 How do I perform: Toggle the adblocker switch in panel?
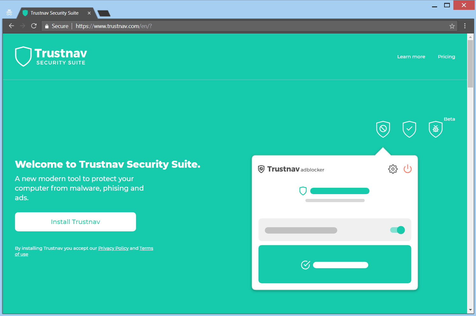point(398,230)
